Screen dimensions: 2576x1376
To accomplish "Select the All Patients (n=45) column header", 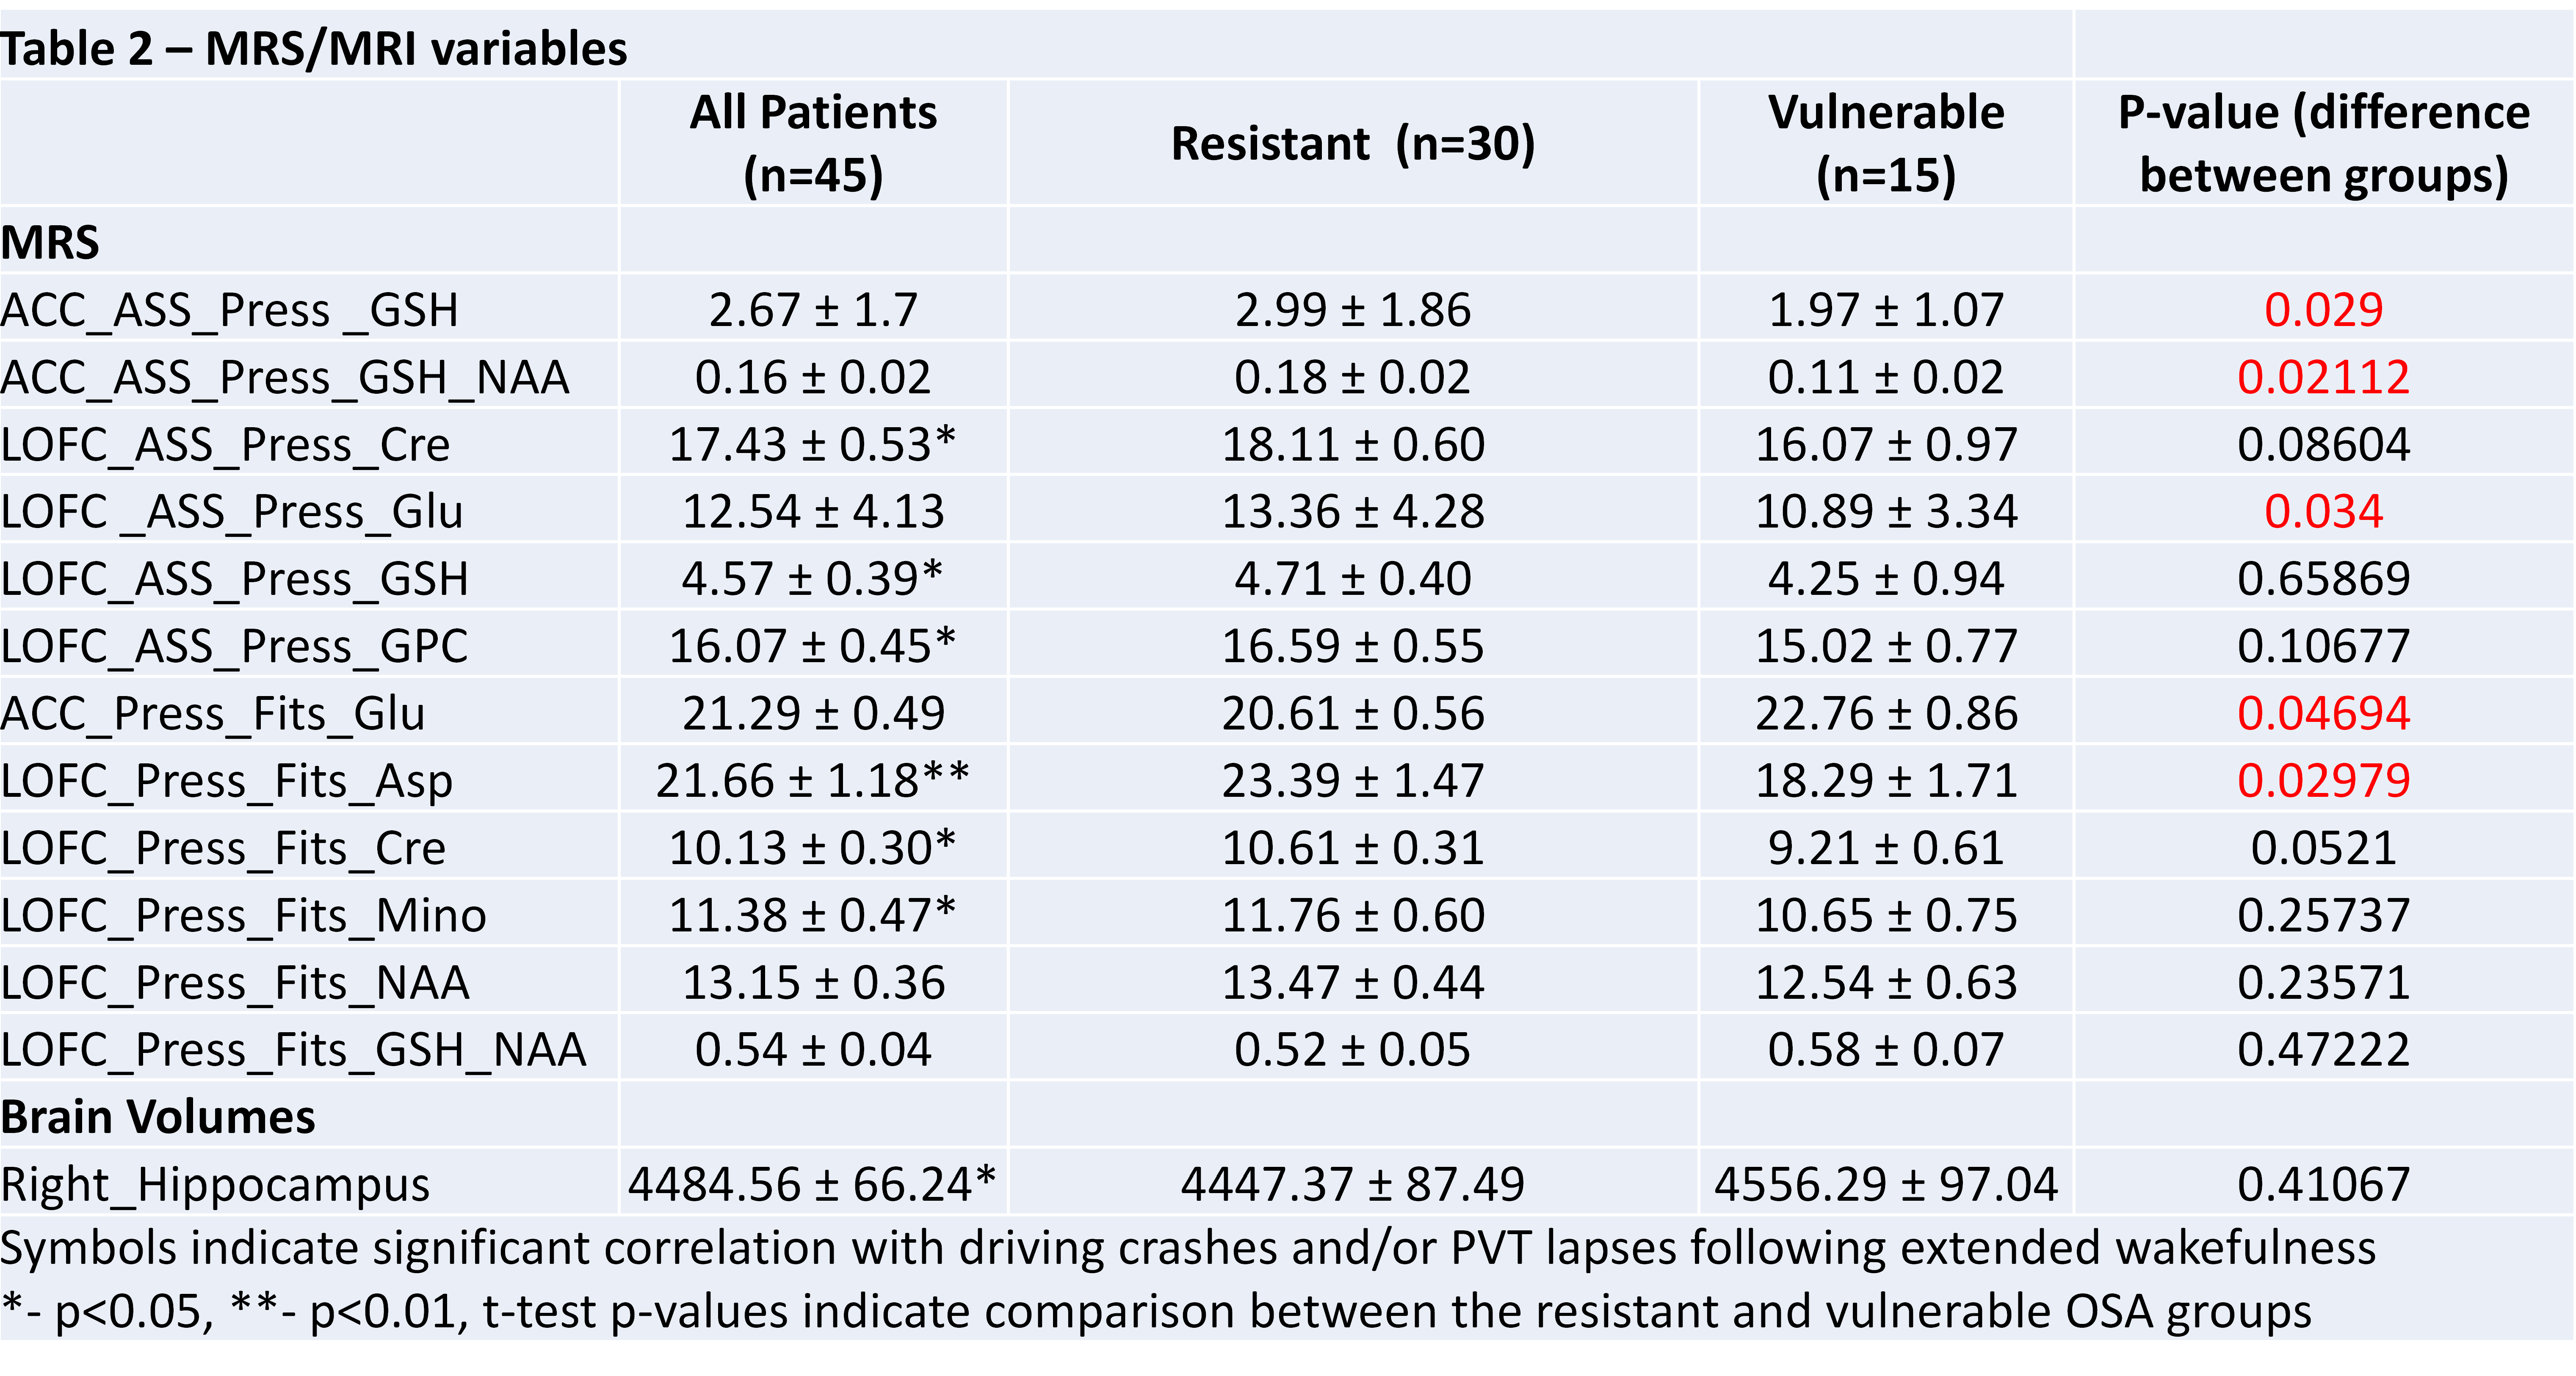I will point(813,143).
